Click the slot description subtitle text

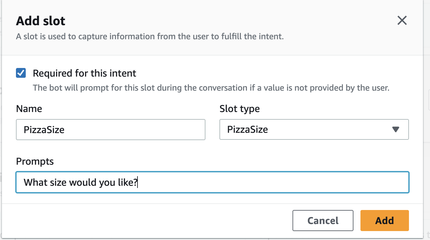pyautogui.click(x=150, y=36)
